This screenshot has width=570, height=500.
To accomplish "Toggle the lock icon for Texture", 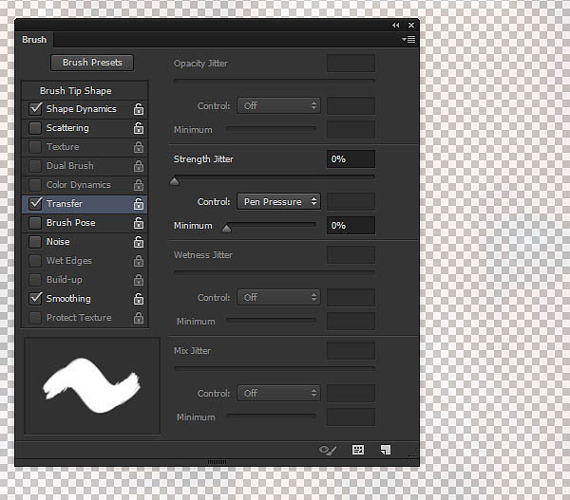I will (139, 147).
